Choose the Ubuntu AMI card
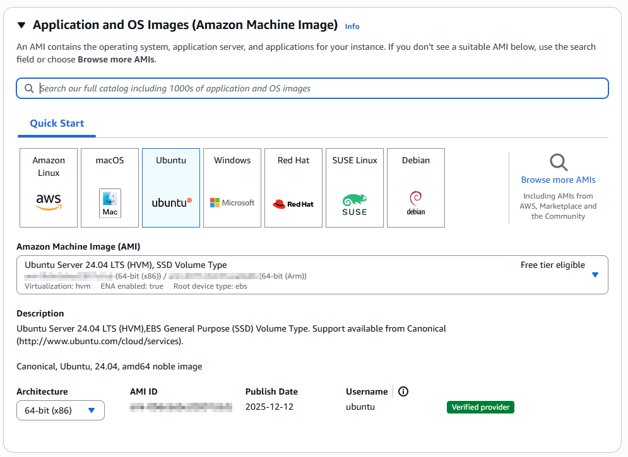The image size is (628, 457). pyautogui.click(x=171, y=187)
